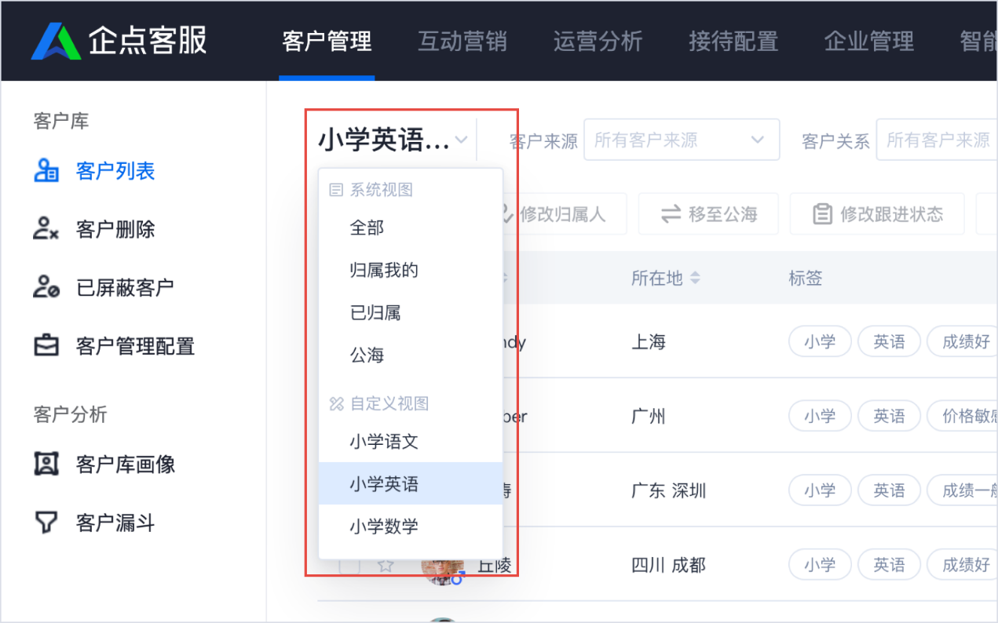Expand the 客户来源 dropdown
The height and width of the screenshot is (623, 998).
(682, 140)
